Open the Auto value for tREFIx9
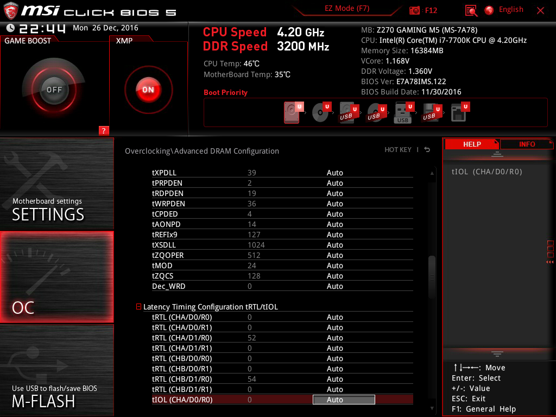Viewport: 556px width, 417px height. point(334,235)
